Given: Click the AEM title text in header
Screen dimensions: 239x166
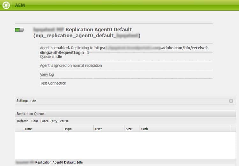Looking at the screenshot, I should pos(20,5).
